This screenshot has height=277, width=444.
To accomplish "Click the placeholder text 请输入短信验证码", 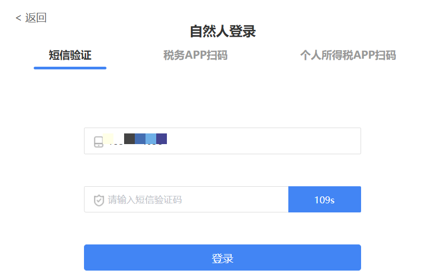I will click(x=144, y=200).
